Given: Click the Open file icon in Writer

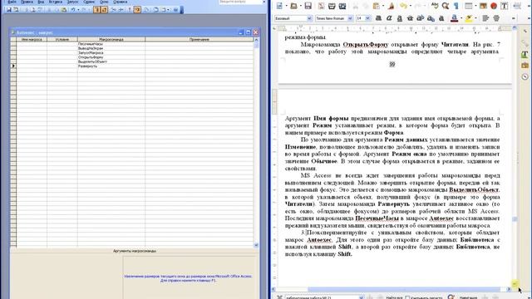Looking at the screenshot, I should pyautogui.click(x=293, y=6).
